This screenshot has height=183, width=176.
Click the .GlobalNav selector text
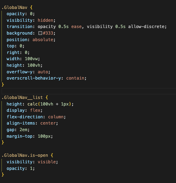(15, 7)
